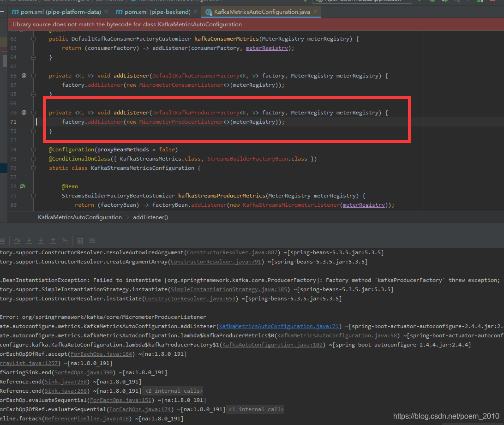Click kafkaConsumerMetrics method name on line 62
Screen dimensions: 504x425
(x=226, y=39)
